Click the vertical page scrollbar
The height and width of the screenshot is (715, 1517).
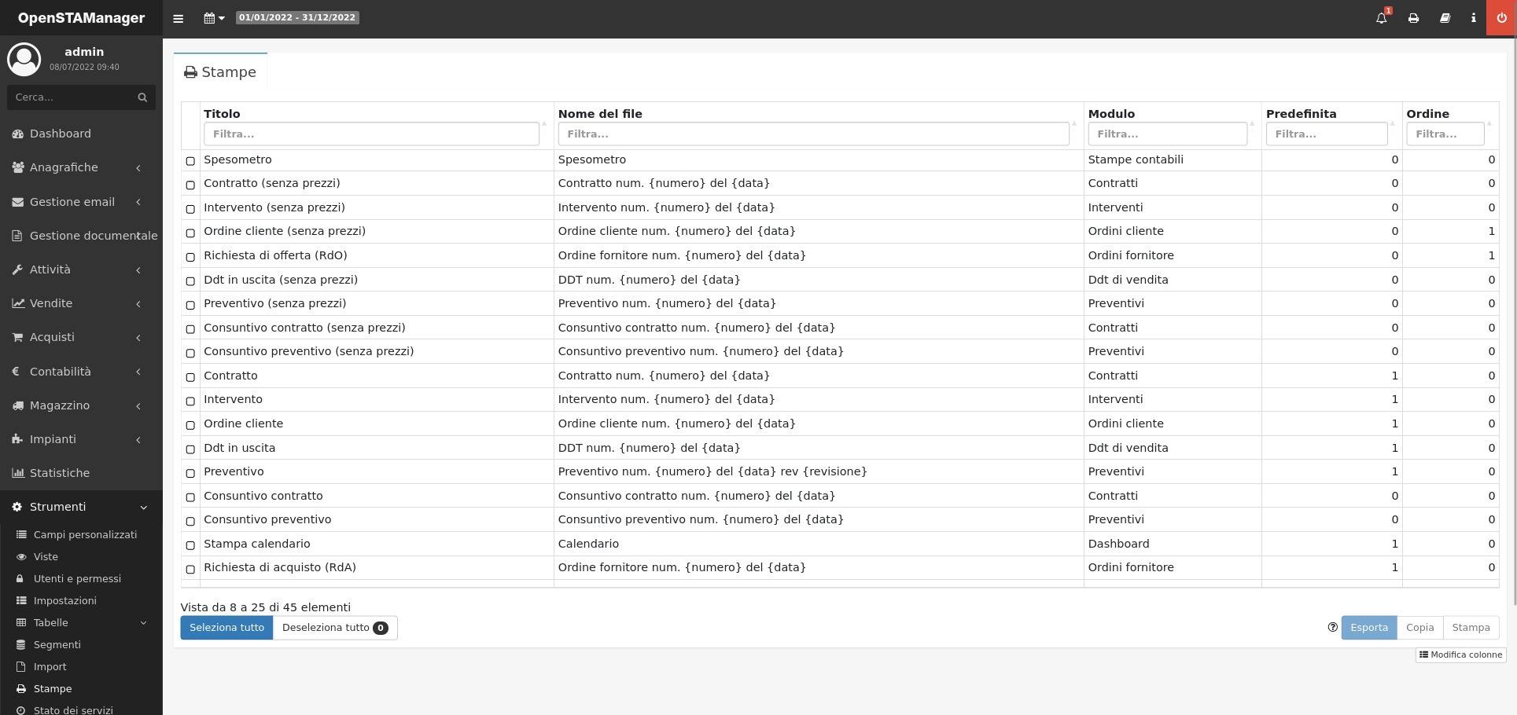click(1513, 314)
